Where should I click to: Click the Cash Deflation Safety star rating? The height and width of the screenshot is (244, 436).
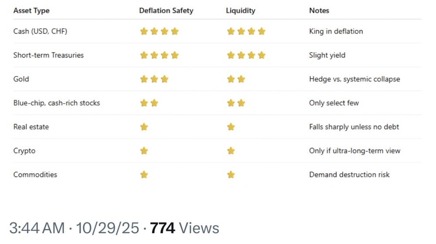(x=159, y=31)
